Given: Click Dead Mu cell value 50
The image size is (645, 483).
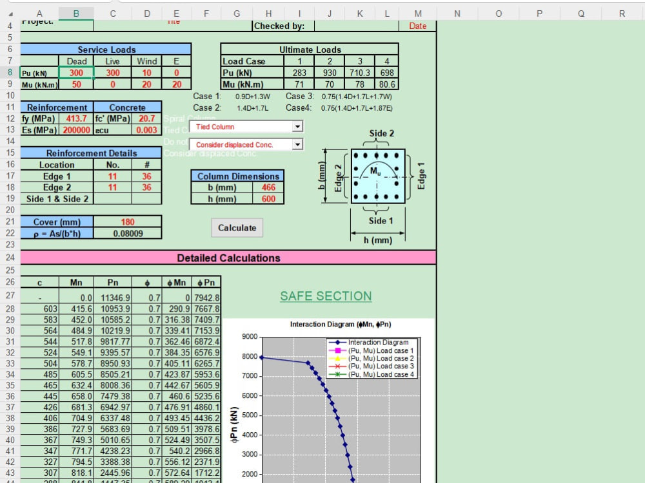Looking at the screenshot, I should (x=76, y=84).
